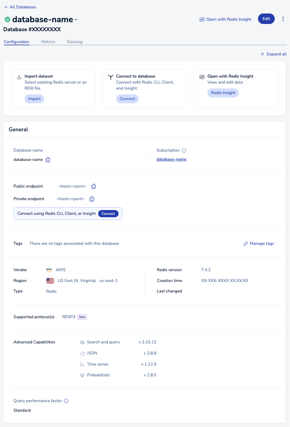Click the Time series chart icon
This screenshot has width=290, height=427.
pos(82,364)
